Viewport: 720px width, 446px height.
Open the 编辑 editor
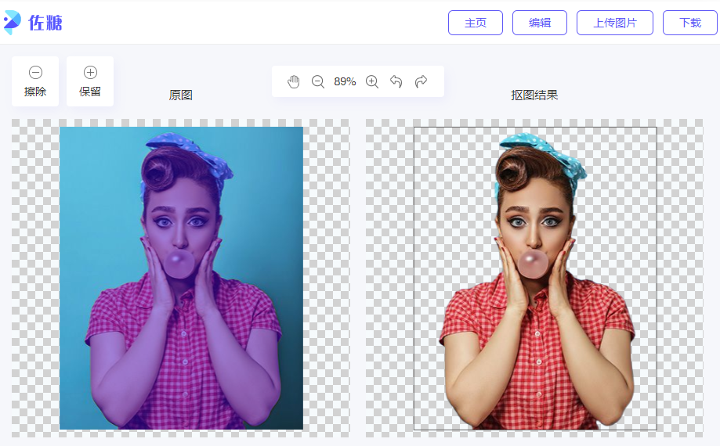pos(540,23)
